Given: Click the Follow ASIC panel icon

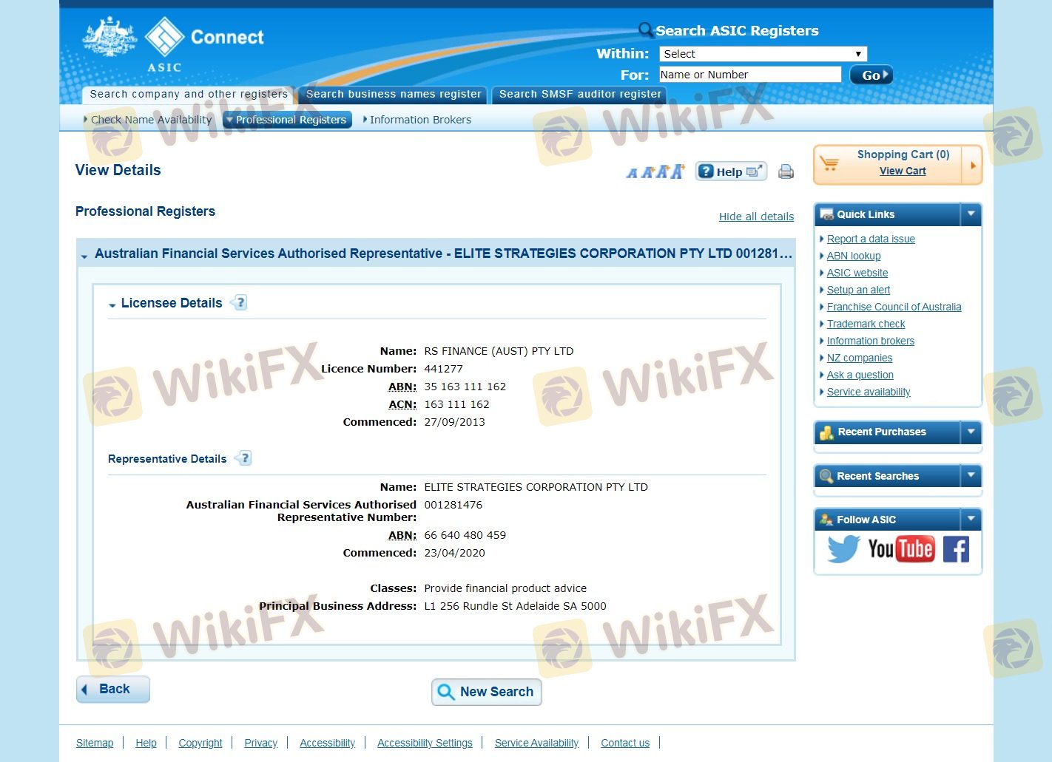Looking at the screenshot, I should point(826,520).
